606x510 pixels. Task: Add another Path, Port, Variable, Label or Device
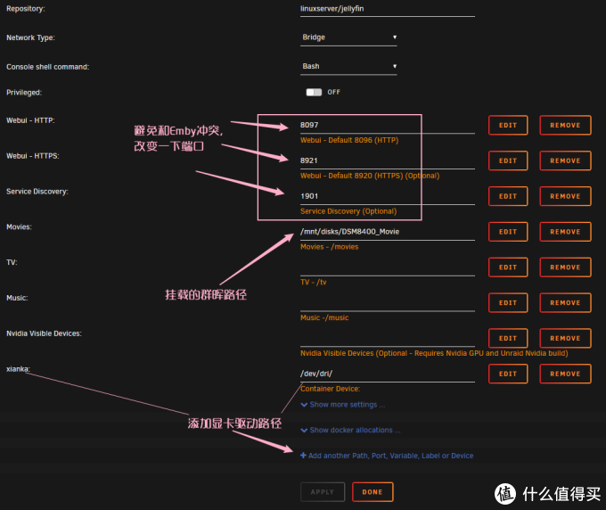[x=387, y=456]
